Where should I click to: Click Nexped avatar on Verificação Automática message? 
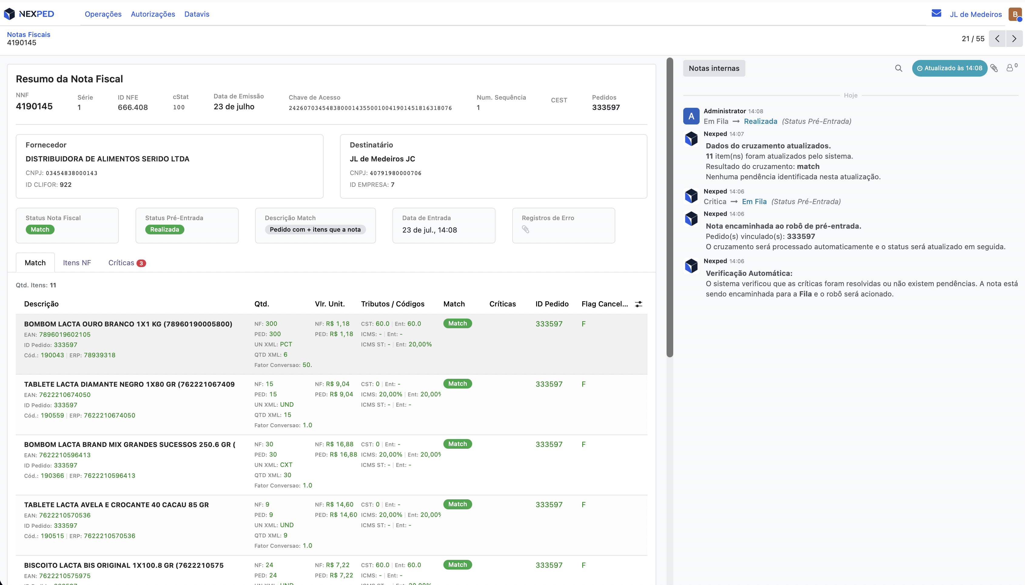tap(691, 266)
